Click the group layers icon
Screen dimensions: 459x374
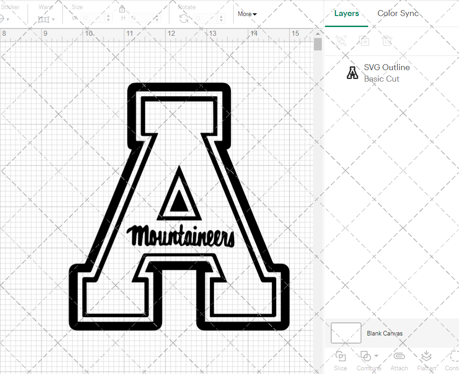tap(341, 41)
